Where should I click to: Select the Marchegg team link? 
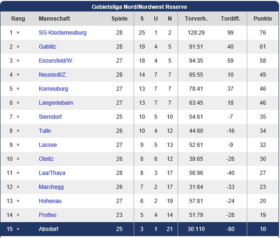tap(51, 187)
